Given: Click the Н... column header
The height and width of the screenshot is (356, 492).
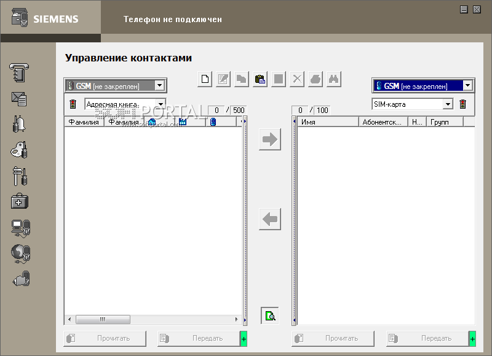Looking at the screenshot, I should 417,122.
